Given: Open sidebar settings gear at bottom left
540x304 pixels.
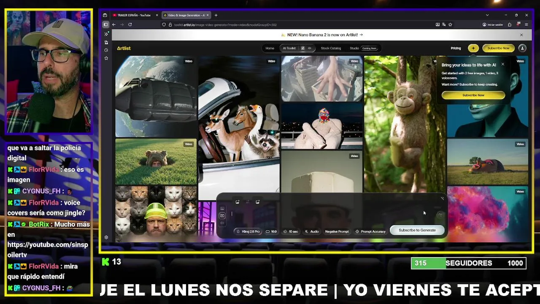Looking at the screenshot, I should (x=106, y=237).
